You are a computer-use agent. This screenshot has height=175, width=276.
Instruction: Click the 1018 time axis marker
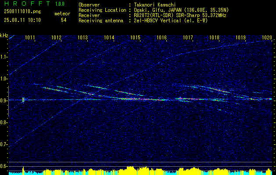[215, 37]
